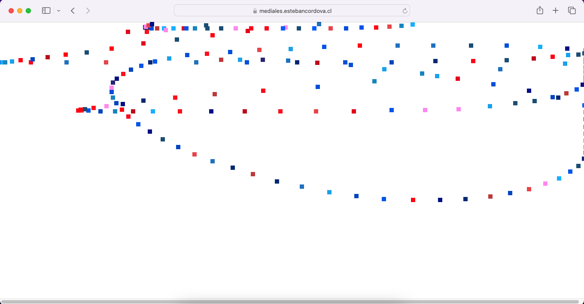
Task: Click the yellow minimize window button
Action: pos(20,11)
